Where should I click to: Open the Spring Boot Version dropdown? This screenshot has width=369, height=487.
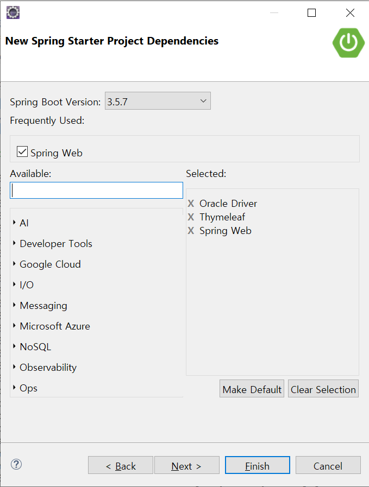click(158, 101)
